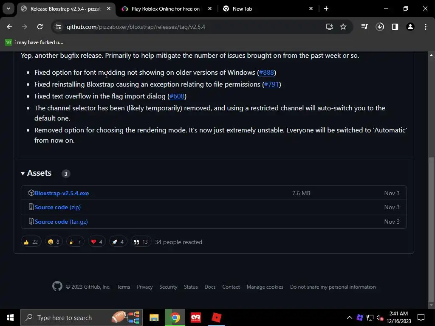Click the 7.6 MB file size text
The width and height of the screenshot is (435, 326).
point(301,193)
